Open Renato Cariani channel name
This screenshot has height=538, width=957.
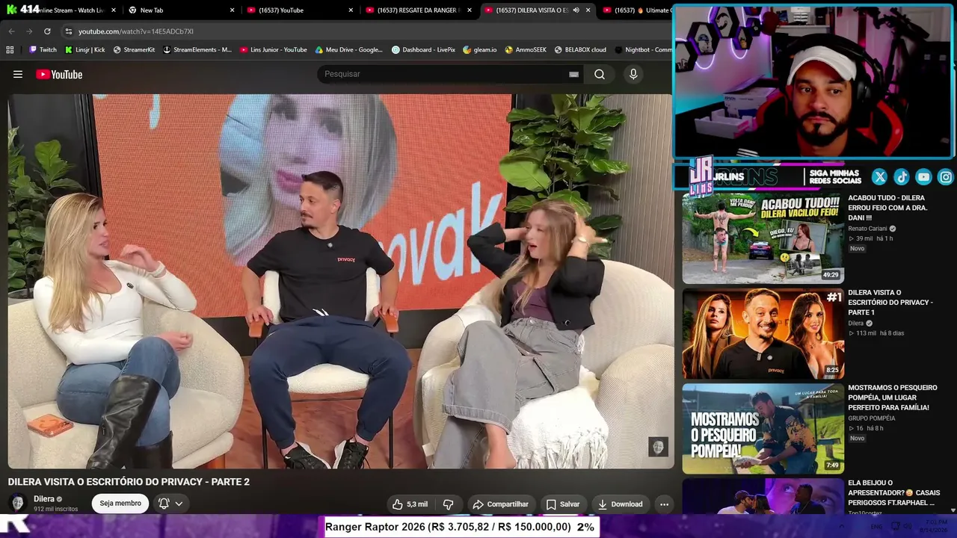867,229
